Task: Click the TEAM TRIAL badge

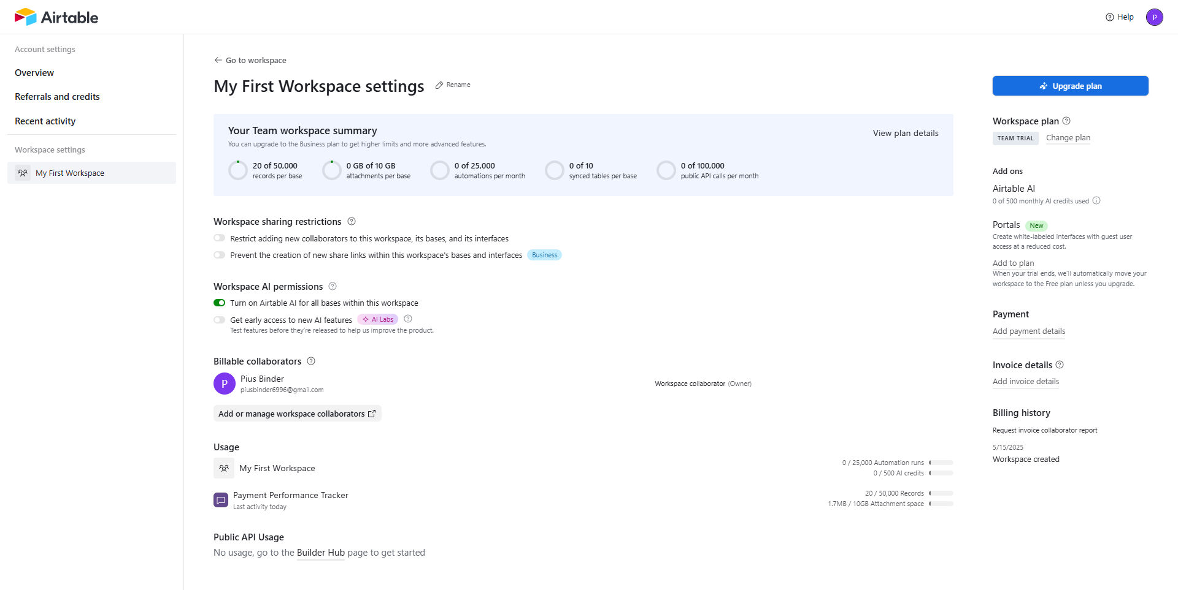Action: [1015, 138]
